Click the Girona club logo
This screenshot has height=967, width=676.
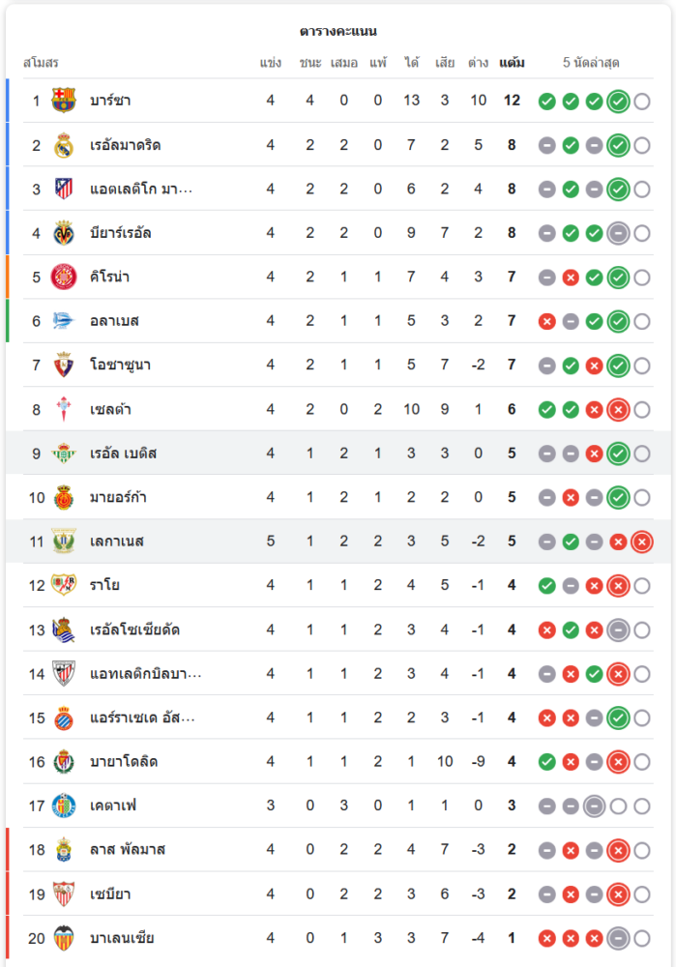pyautogui.click(x=64, y=277)
